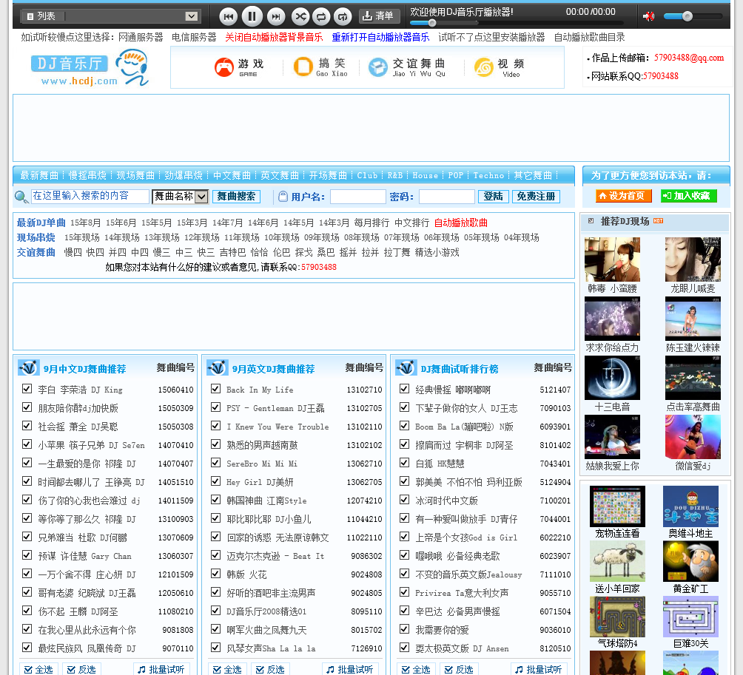743x675 pixels.
Task: Uncheck 李白 李荣浩 DJ King checkbox
Action: 27,389
